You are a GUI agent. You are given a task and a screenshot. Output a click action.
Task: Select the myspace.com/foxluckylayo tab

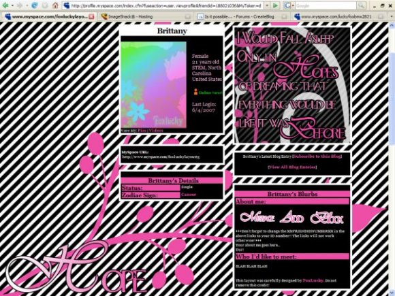(x=48, y=16)
